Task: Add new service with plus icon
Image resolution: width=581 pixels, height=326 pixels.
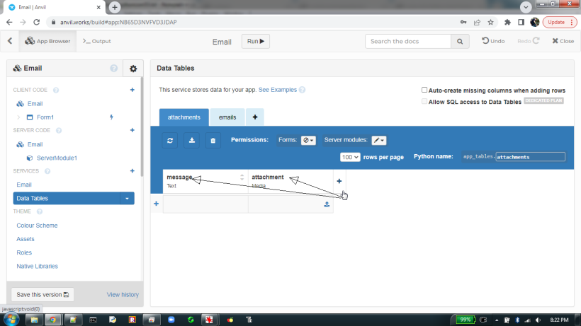Action: click(x=132, y=171)
